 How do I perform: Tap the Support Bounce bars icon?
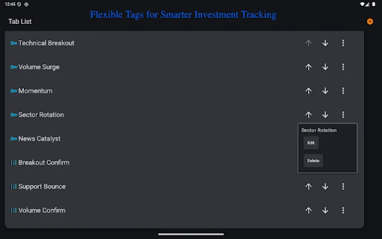click(14, 186)
